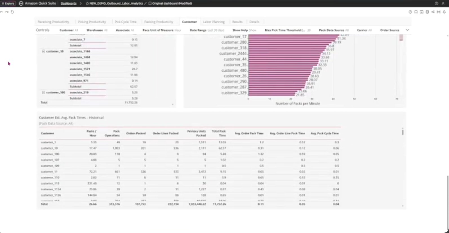Collapse the customer_10 row group
The image size is (449, 233).
[43, 51]
